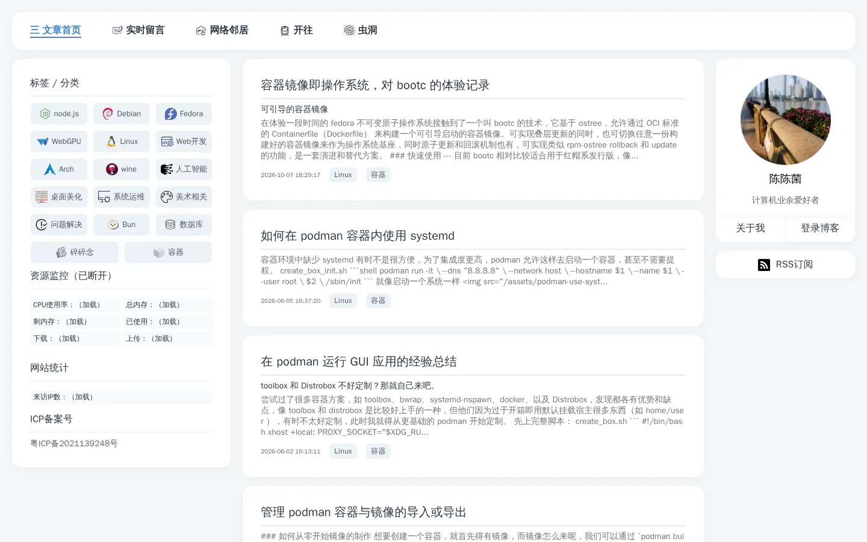Click Linux tag under the systemd article

(343, 301)
